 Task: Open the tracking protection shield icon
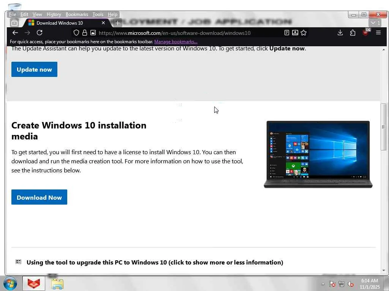(76, 33)
